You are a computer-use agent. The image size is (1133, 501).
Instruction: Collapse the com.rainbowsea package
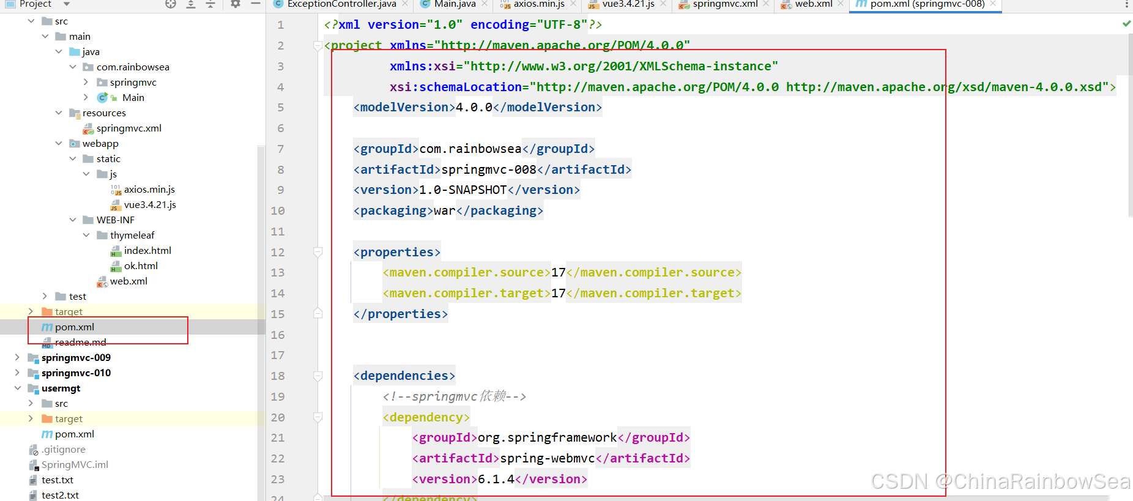coord(73,67)
